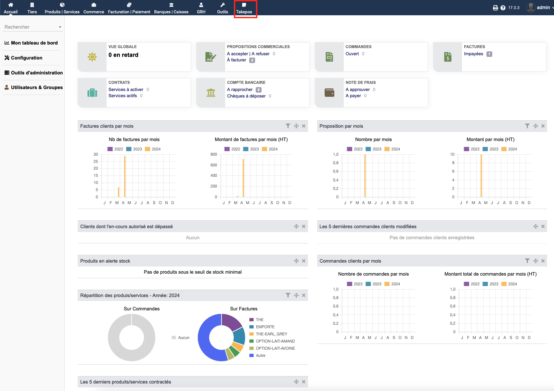The width and height of the screenshot is (554, 391).
Task: Click the wallet icon in Note de frais card
Action: 329,93
